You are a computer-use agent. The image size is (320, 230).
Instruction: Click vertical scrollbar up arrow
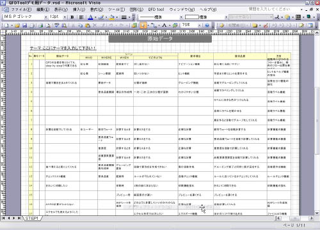(x=317, y=33)
